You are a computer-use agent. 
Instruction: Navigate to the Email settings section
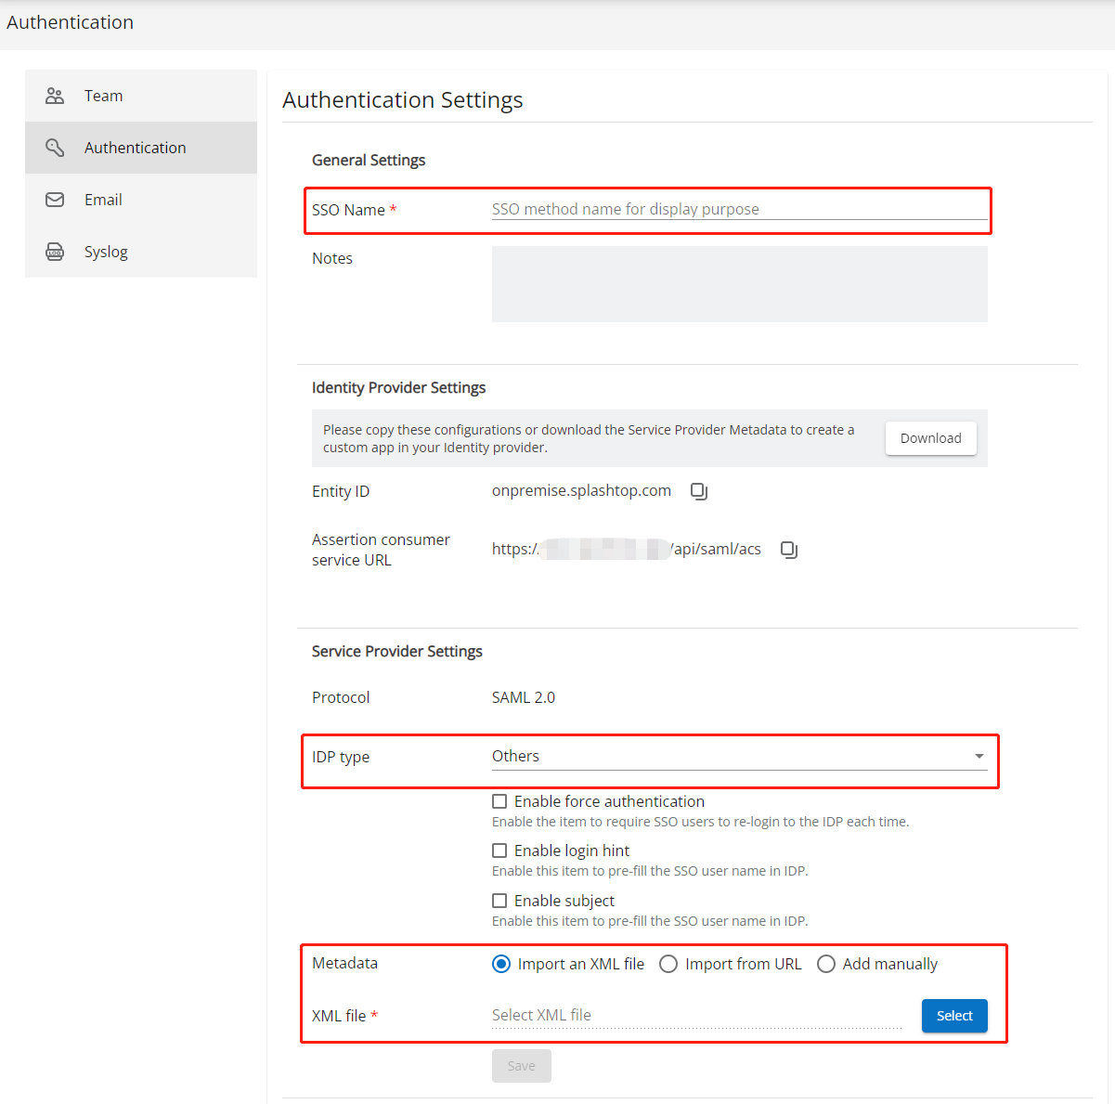click(x=103, y=199)
